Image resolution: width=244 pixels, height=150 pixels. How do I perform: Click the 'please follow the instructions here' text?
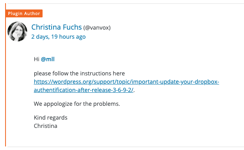click(x=79, y=73)
